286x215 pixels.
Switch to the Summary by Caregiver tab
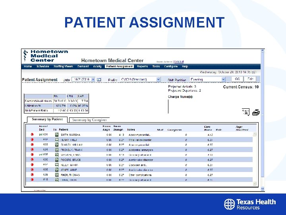tap(89, 120)
